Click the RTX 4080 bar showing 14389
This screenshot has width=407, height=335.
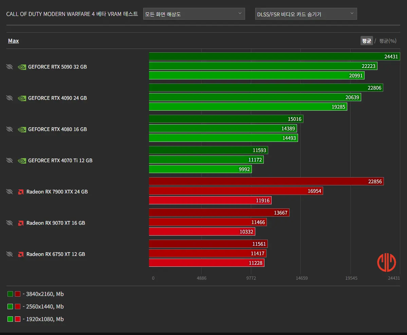(223, 128)
